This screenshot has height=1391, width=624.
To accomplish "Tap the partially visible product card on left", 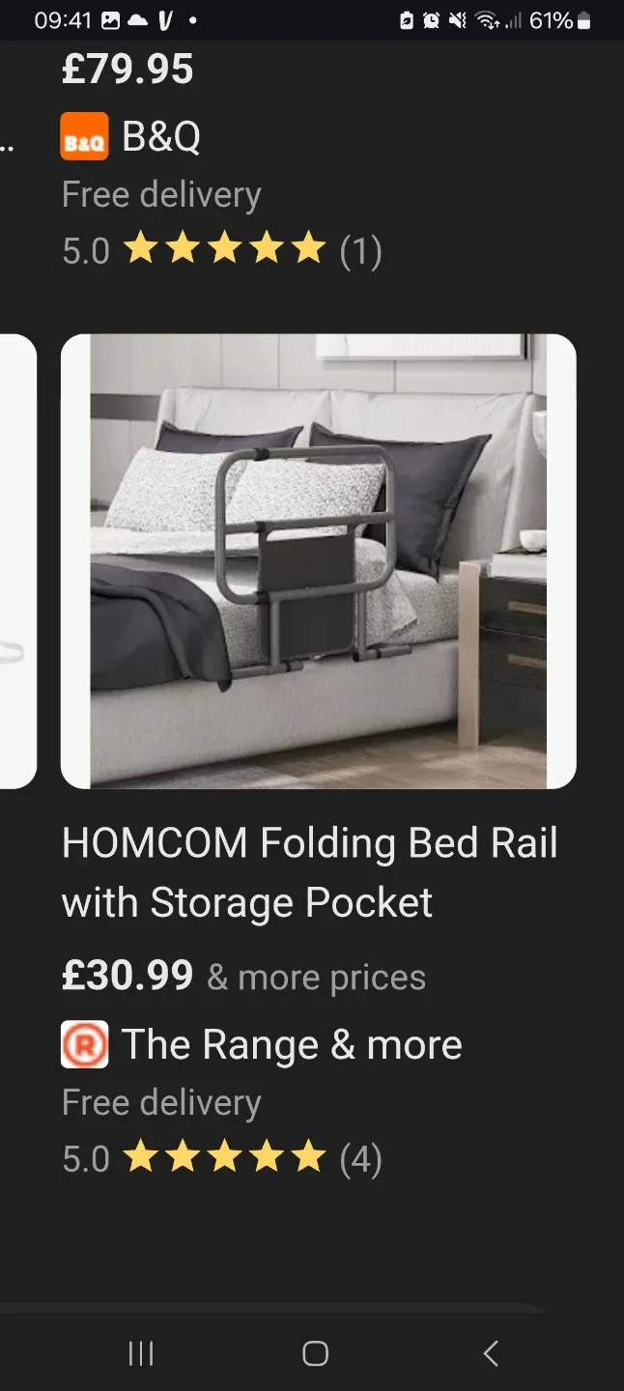I will coord(18,561).
